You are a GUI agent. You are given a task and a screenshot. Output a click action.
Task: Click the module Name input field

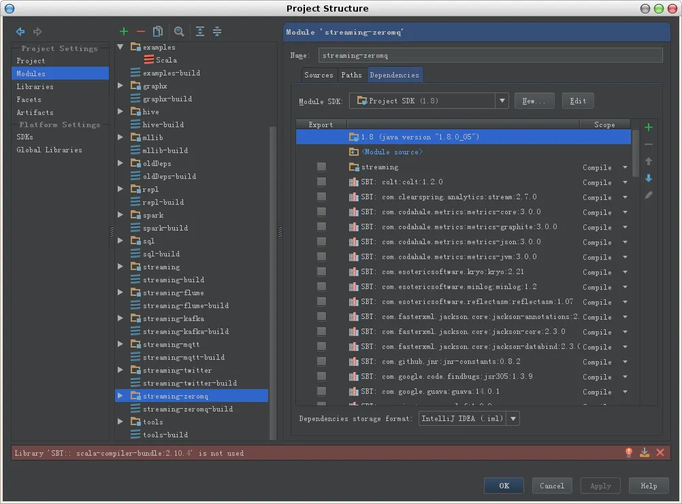[490, 56]
